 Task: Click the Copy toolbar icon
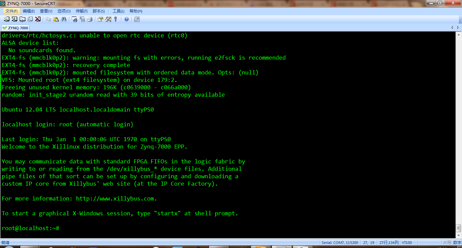coord(48,19)
